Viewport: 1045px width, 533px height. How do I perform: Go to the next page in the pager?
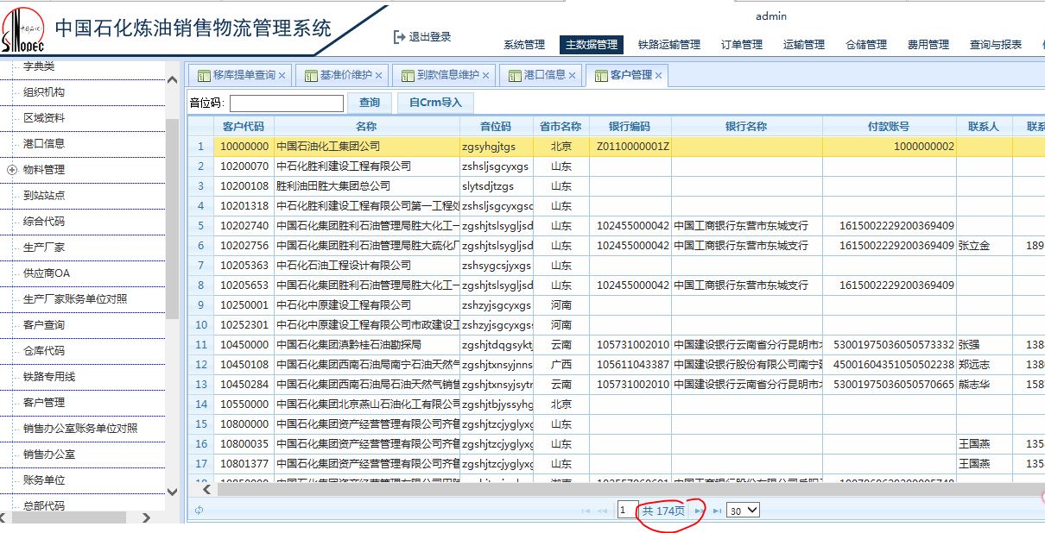[x=699, y=511]
